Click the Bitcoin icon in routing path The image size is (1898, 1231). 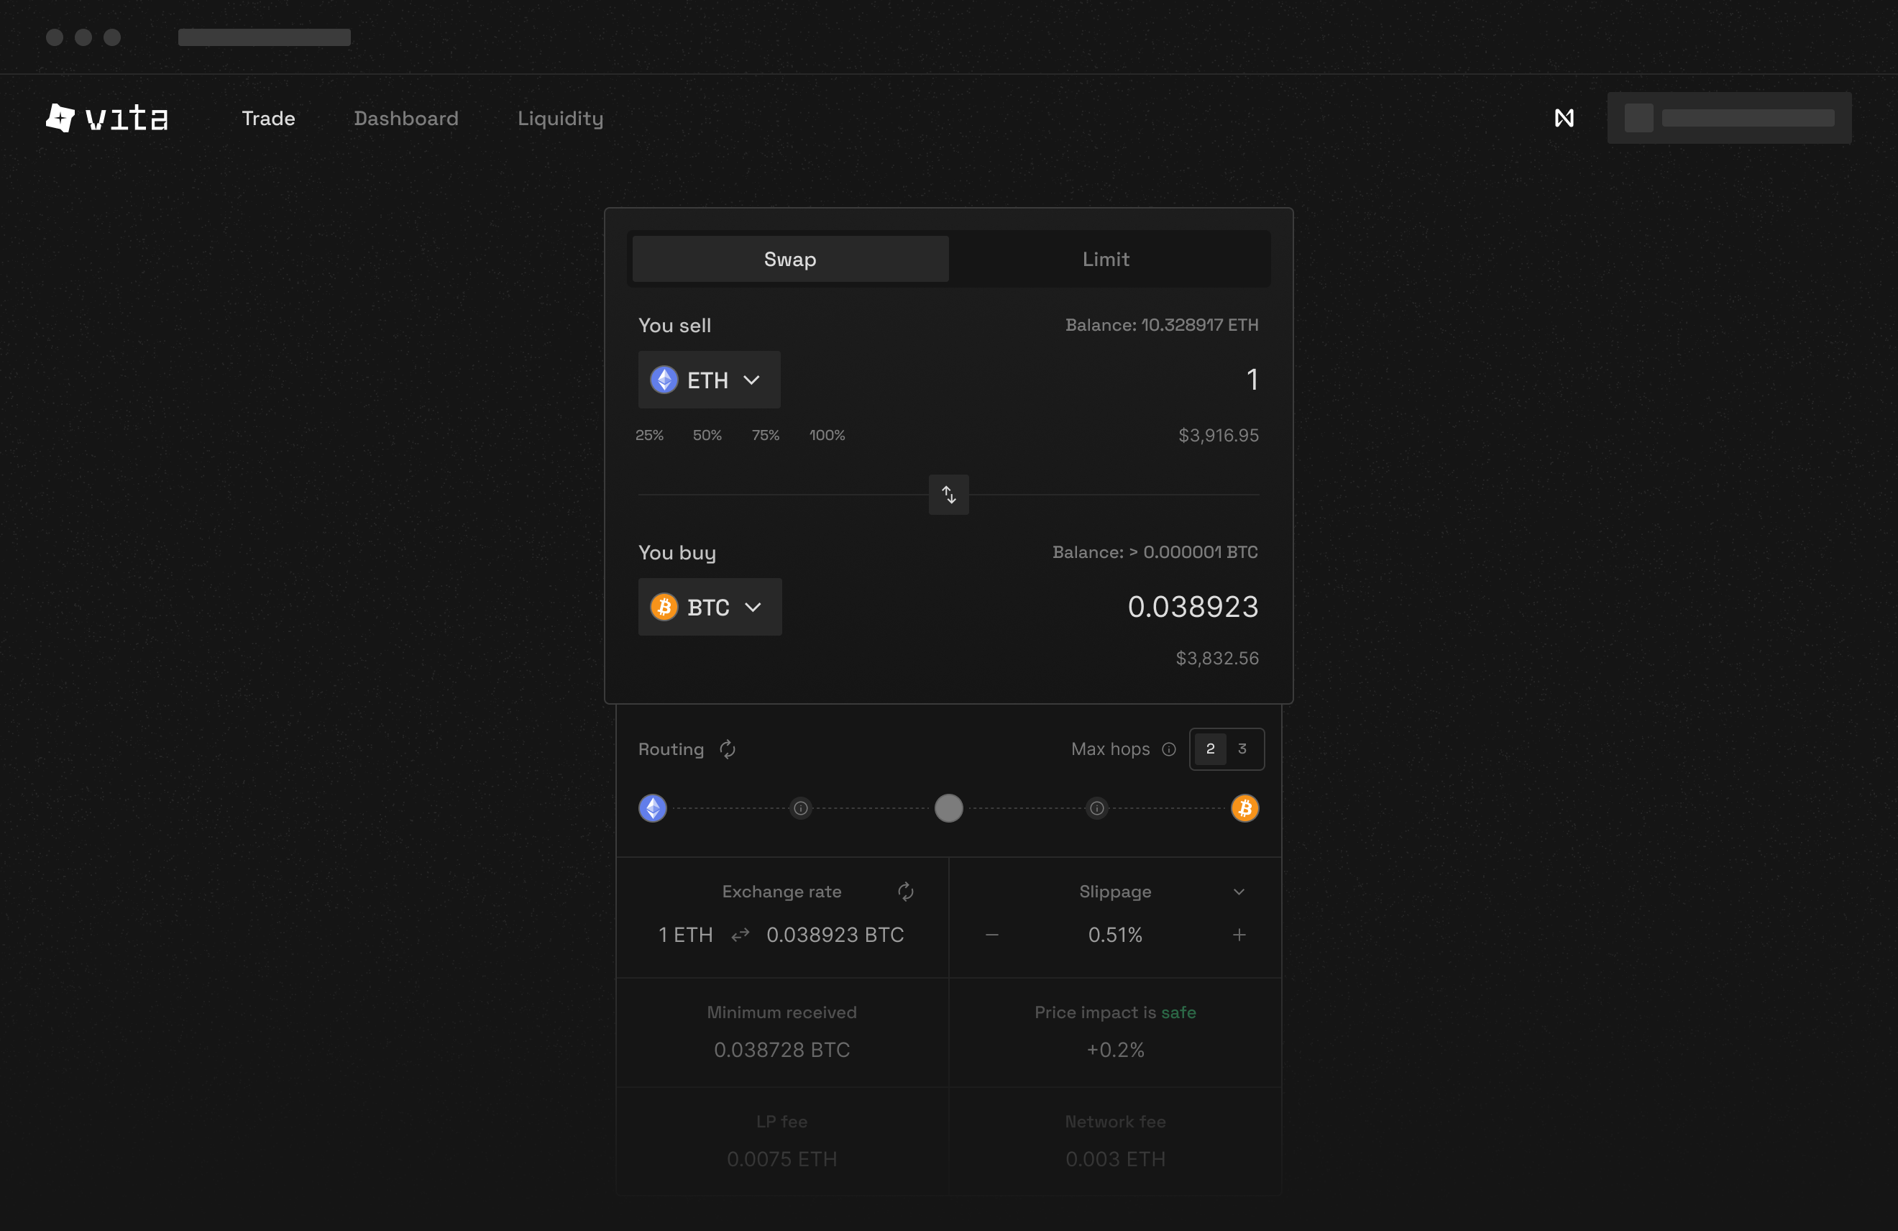coord(1244,808)
